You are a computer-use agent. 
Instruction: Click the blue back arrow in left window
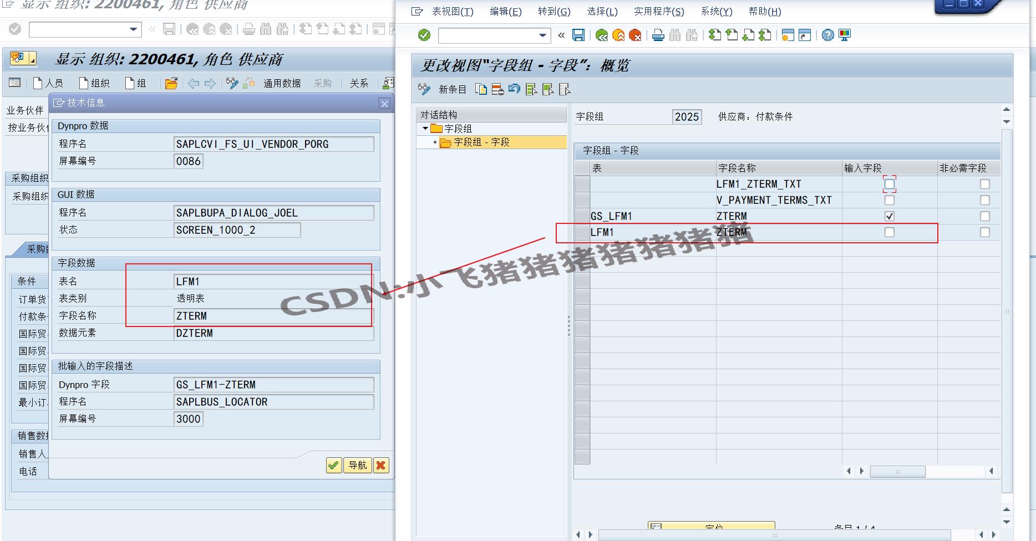click(193, 83)
